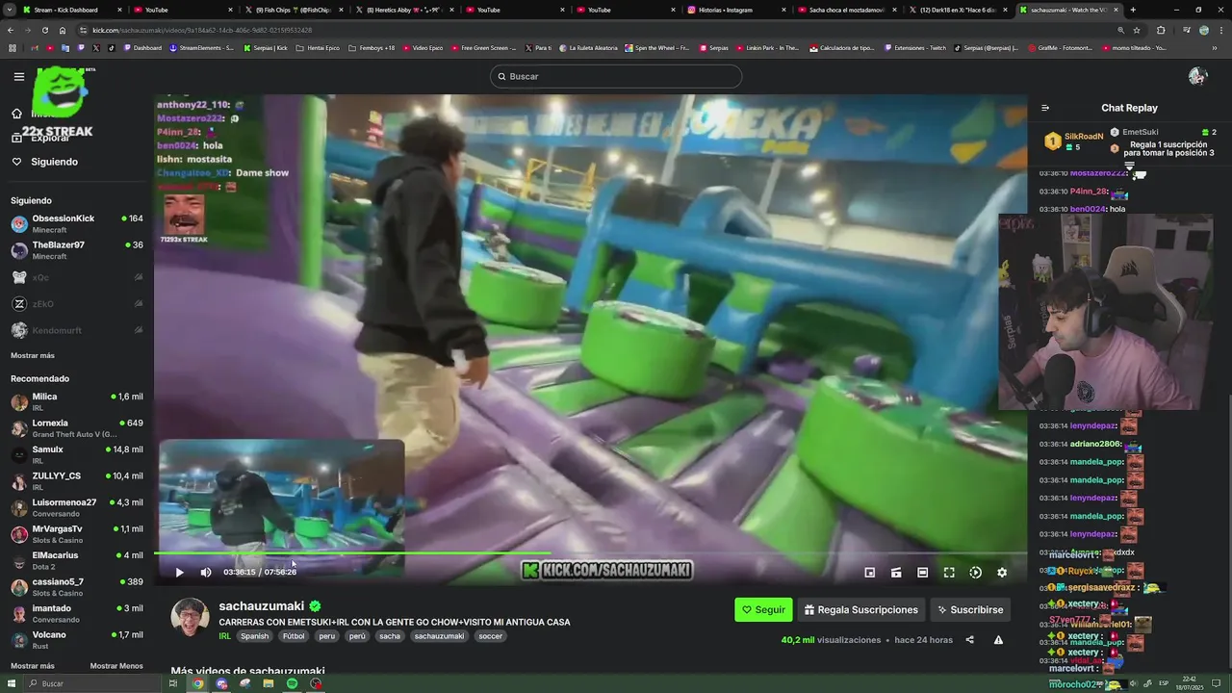Open Extensiones - Twitch bookmark
Viewport: 1232px width, 693px height.
915,47
